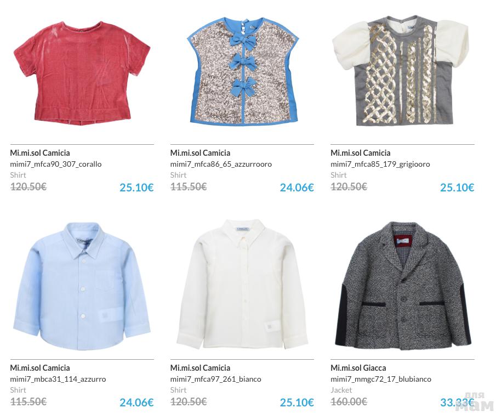Image resolution: width=502 pixels, height=419 pixels.
Task: Click Shirt label under grigiooro product
Action: pyautogui.click(x=339, y=175)
